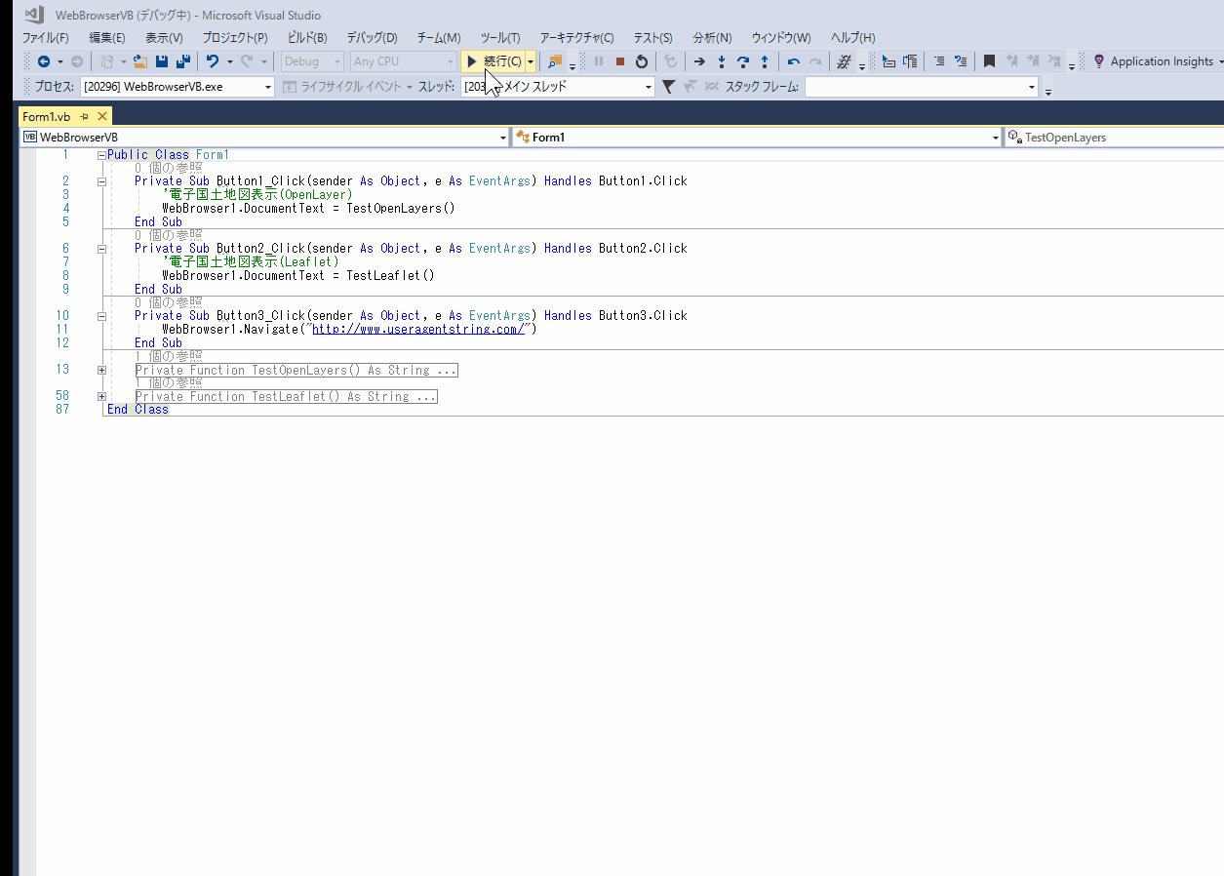Screen dimensions: 1224x876
Task: Click the Navigate Backward arrow icon
Action: coord(43,61)
